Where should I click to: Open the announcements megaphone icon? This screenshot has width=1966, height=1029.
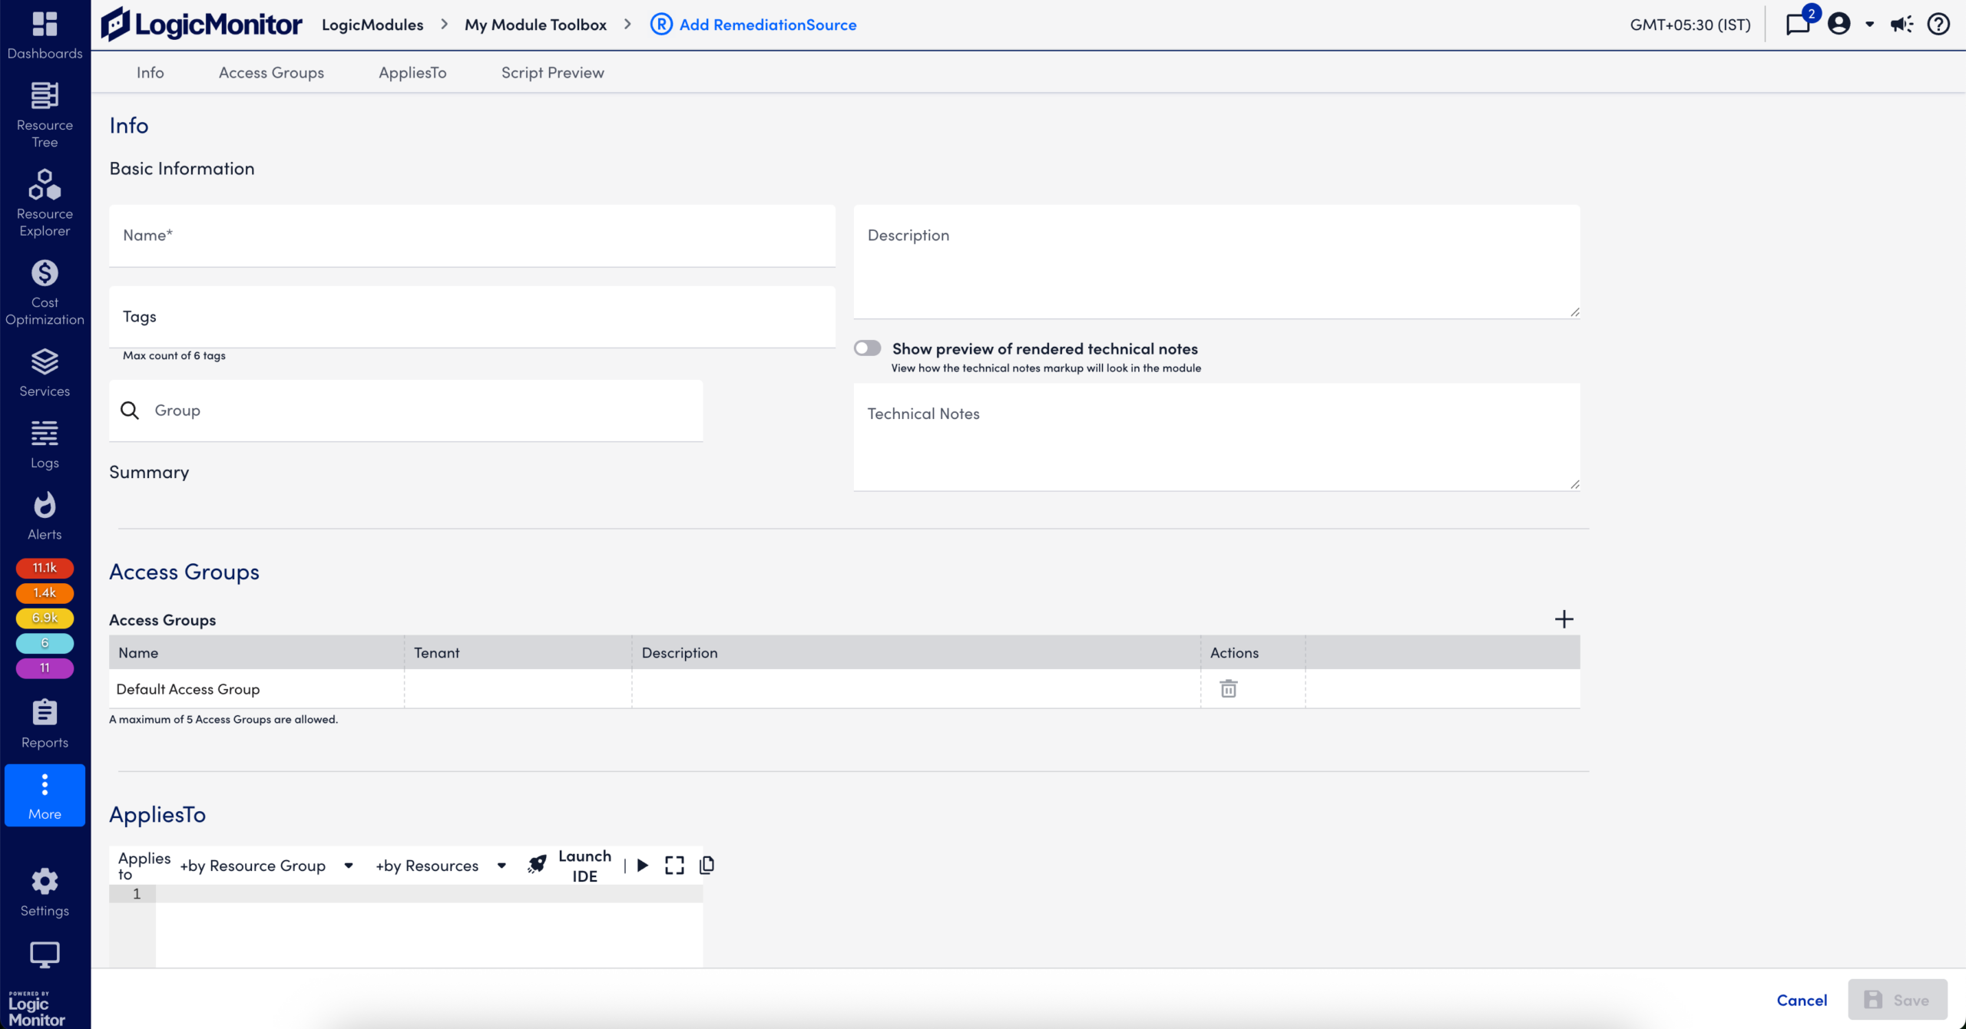coord(1902,24)
